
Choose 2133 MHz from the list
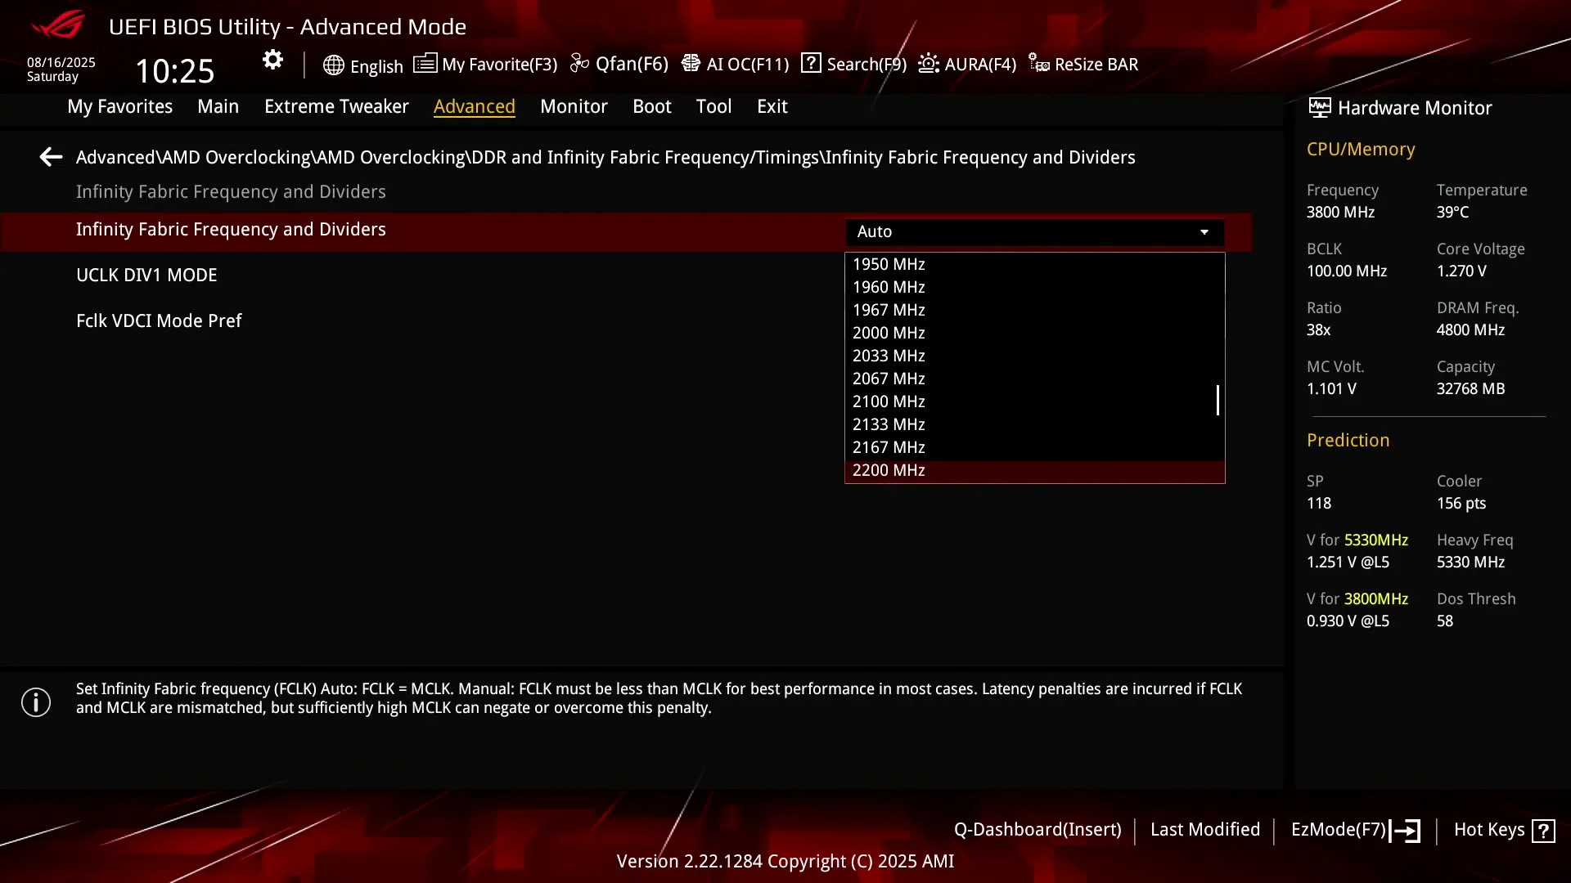[1034, 424]
